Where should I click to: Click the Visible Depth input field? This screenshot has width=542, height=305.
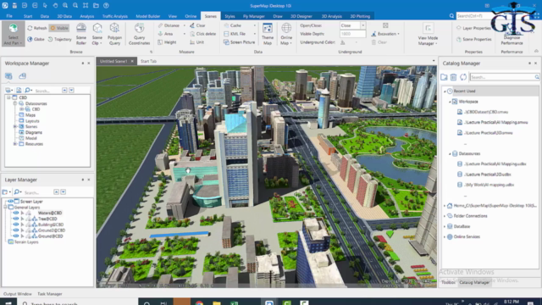[352, 34]
